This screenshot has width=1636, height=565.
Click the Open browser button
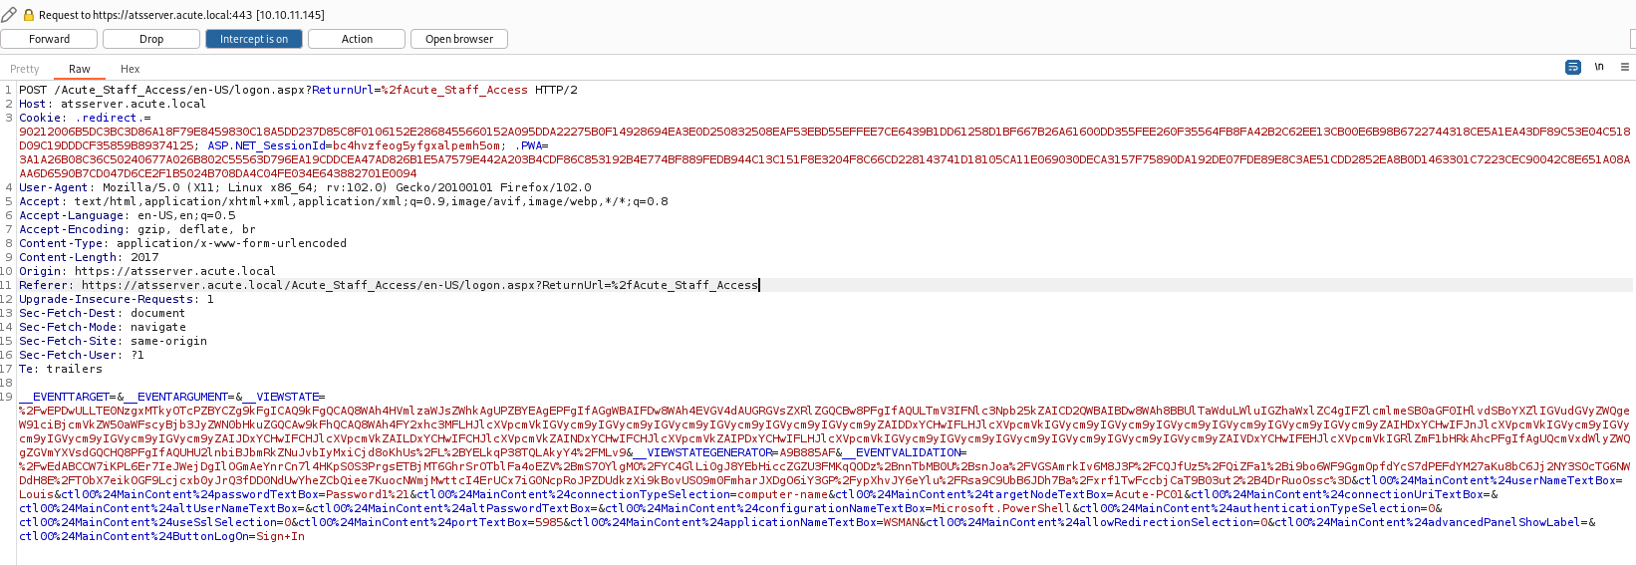pyautogui.click(x=459, y=39)
